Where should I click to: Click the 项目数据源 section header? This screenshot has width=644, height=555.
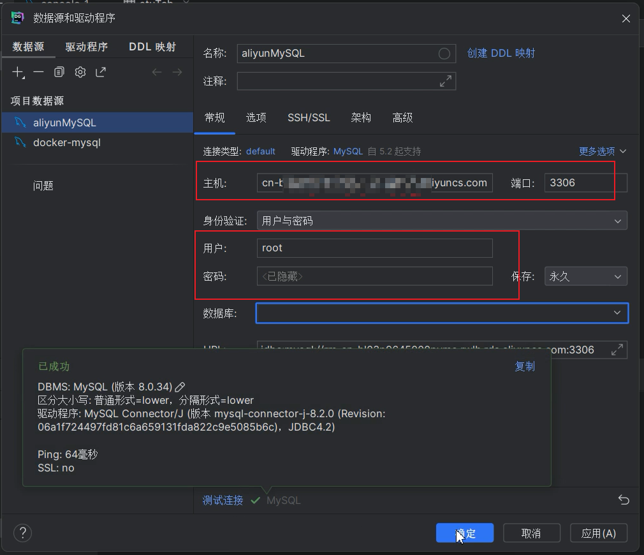click(37, 101)
